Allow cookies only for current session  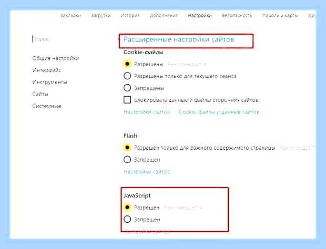coord(127,76)
